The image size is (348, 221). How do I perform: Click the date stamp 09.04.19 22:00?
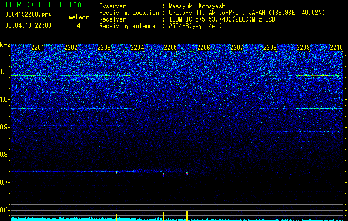click(28, 25)
